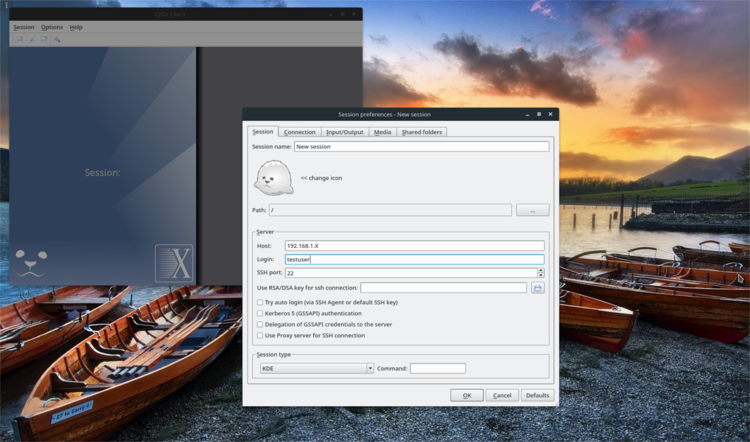The height and width of the screenshot is (442, 750).
Task: Click the "Use RSA/DSA key for ssh connection:" label
Action: 307,288
